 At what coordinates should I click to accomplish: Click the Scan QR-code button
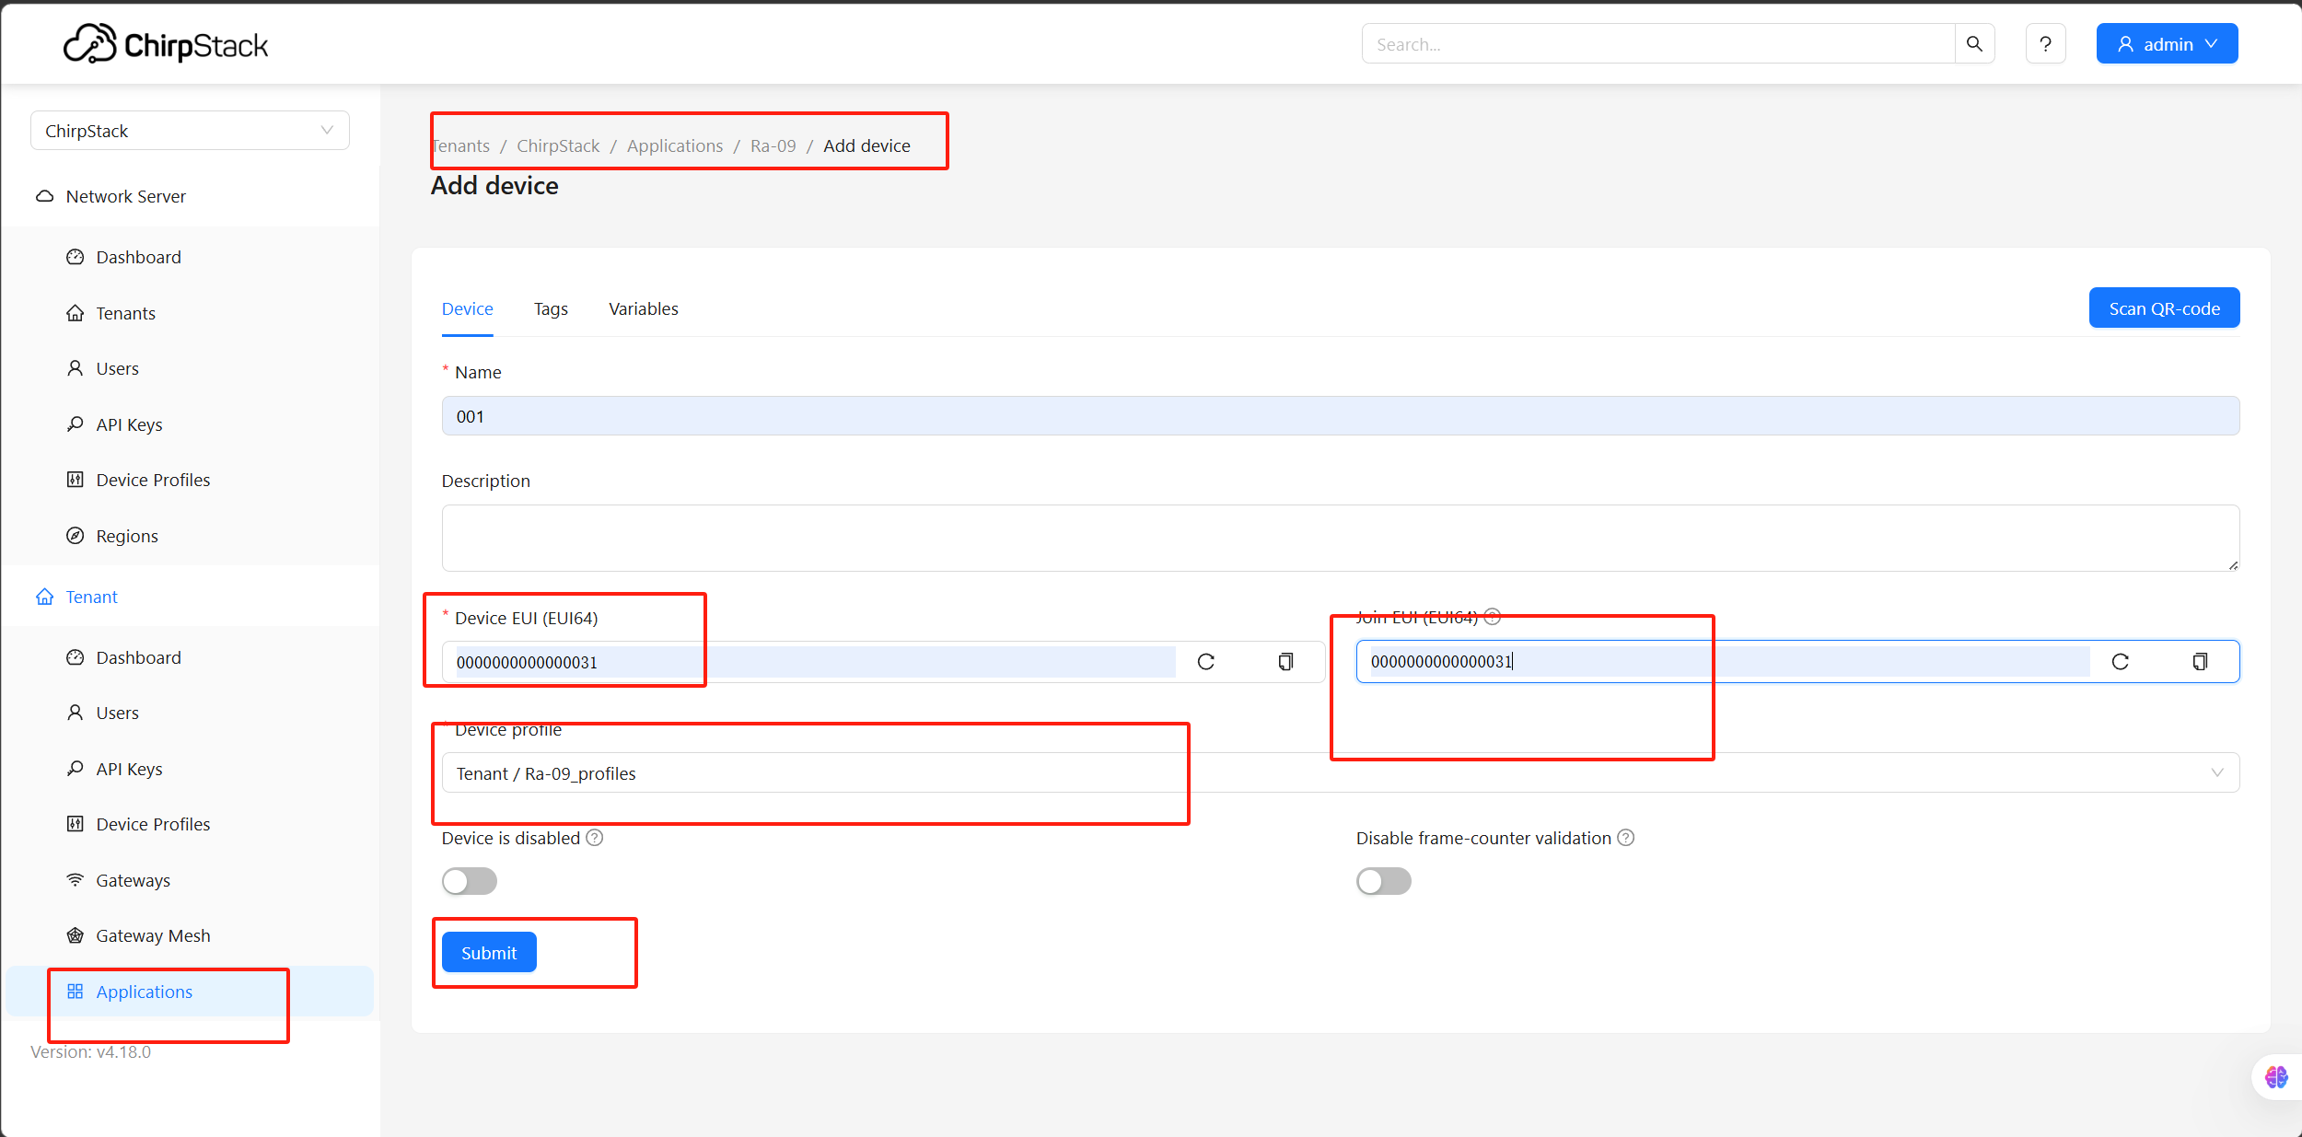tap(2164, 308)
